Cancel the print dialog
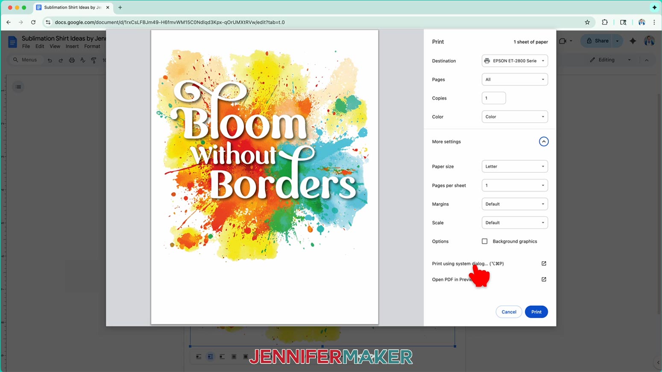The width and height of the screenshot is (662, 372). point(509,312)
